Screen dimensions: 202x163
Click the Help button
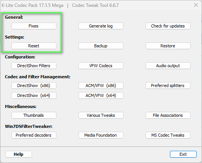[x=19, y=154]
